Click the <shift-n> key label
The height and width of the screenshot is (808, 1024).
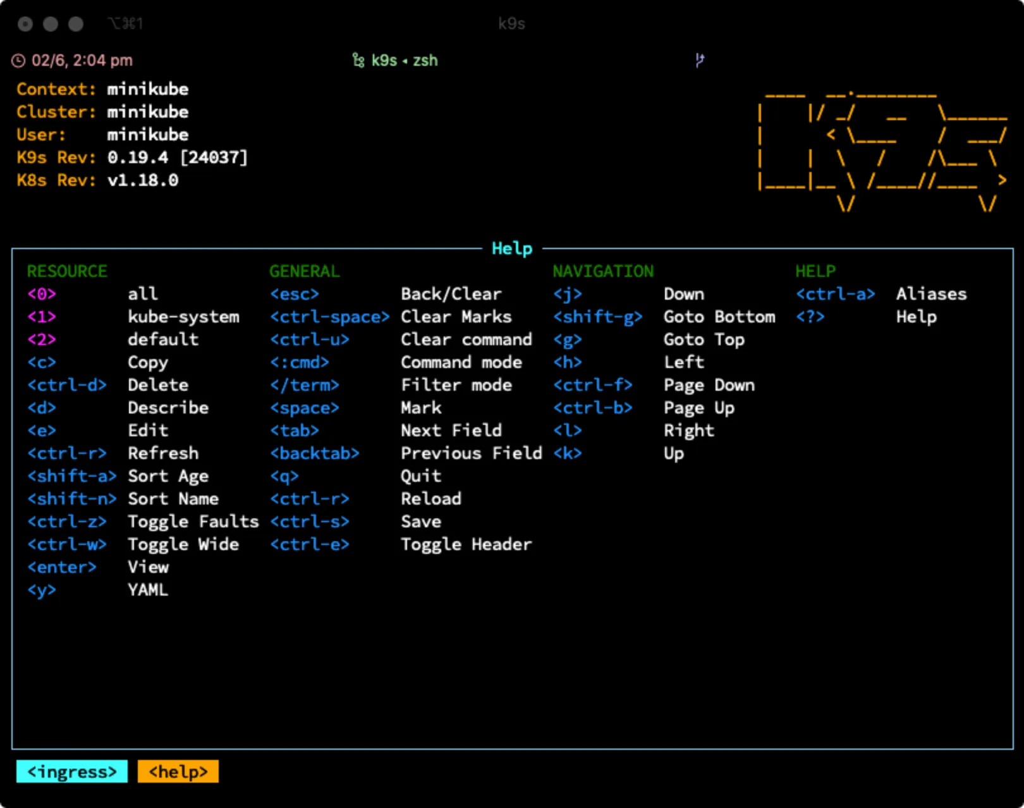click(72, 499)
